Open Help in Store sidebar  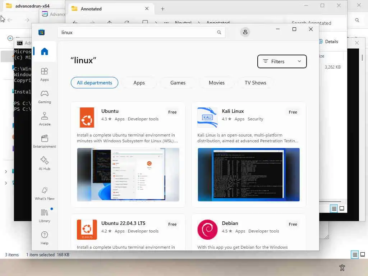44,238
